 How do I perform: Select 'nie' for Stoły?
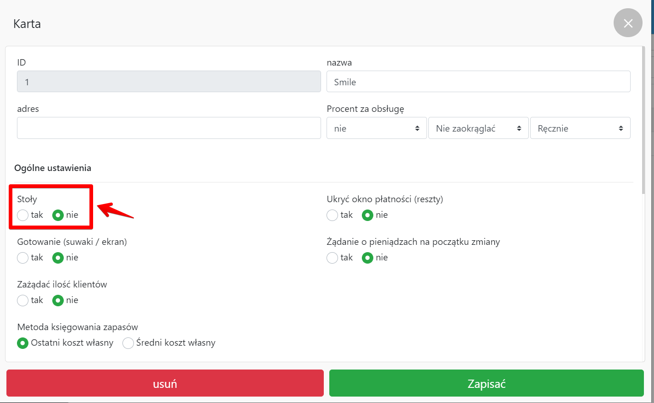58,215
